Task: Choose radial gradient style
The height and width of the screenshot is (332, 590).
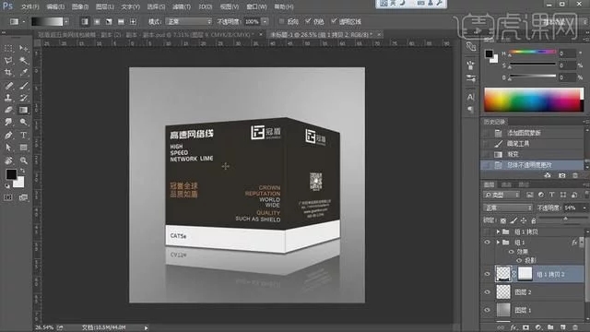Action: (x=97, y=22)
